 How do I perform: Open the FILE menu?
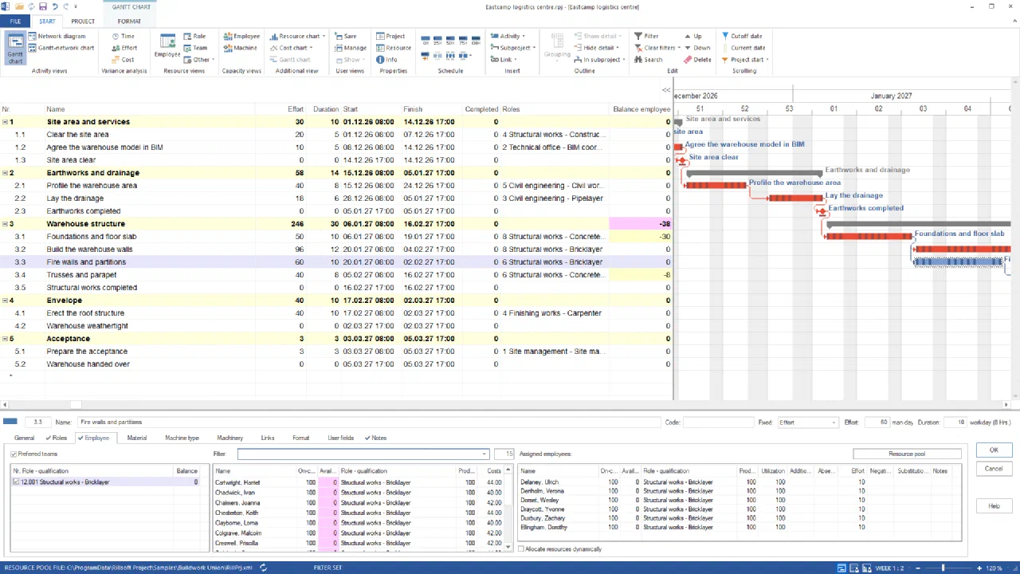[15, 22]
